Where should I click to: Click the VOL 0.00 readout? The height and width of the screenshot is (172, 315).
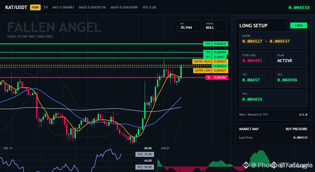(149, 7)
